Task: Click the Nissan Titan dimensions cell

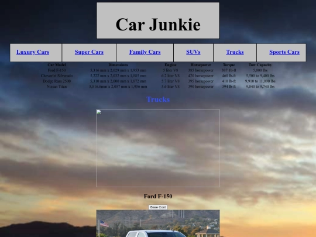Action: (118, 87)
